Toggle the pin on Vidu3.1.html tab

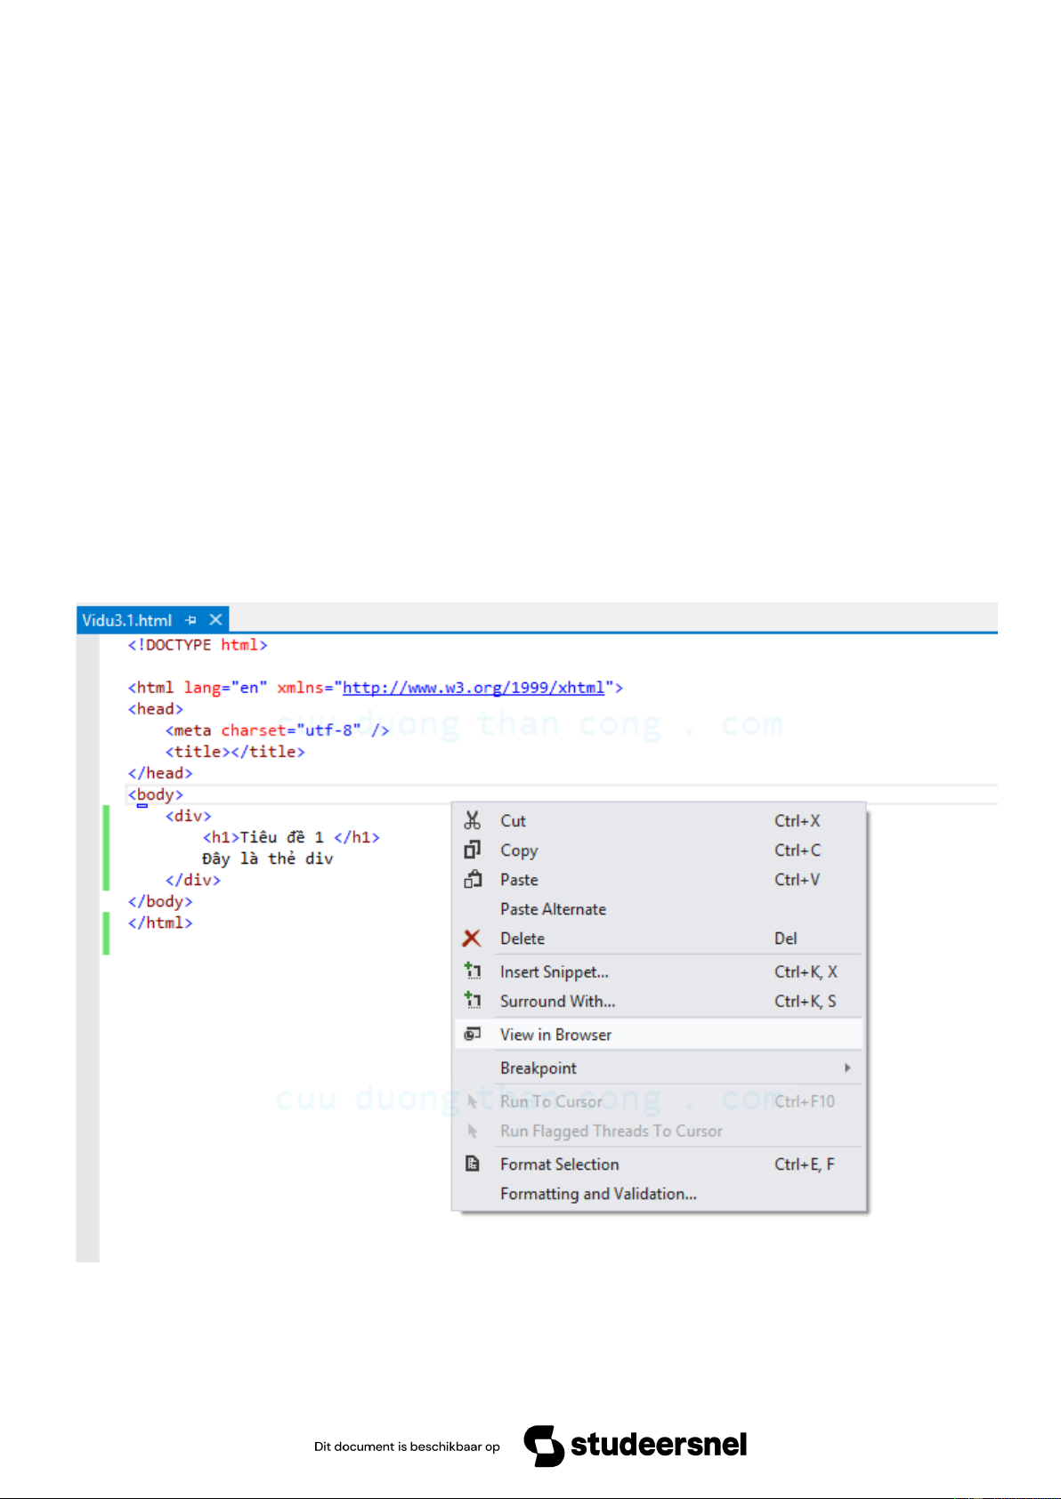190,620
